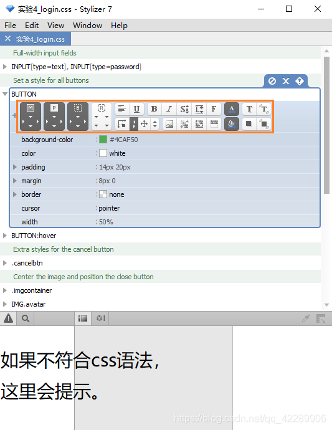Click the diamond diagnostics icon on rule tab
This screenshot has height=430, width=332.
pyautogui.click(x=300, y=81)
